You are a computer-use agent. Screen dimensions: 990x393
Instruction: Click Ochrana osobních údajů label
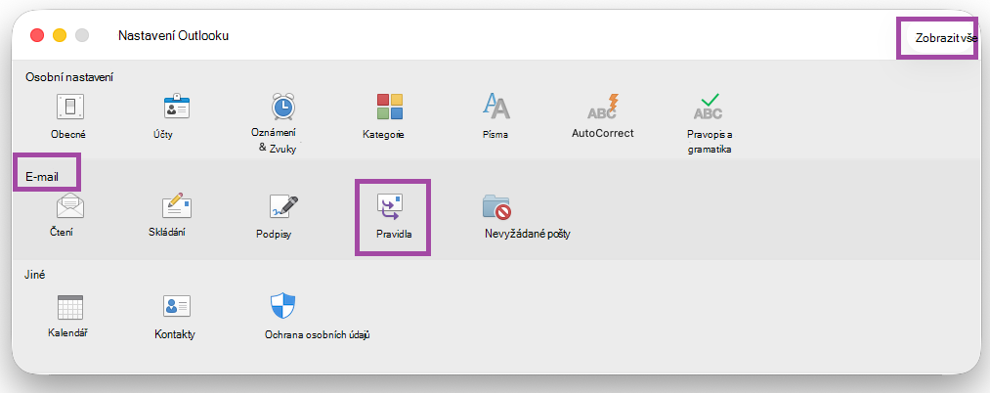tap(317, 335)
